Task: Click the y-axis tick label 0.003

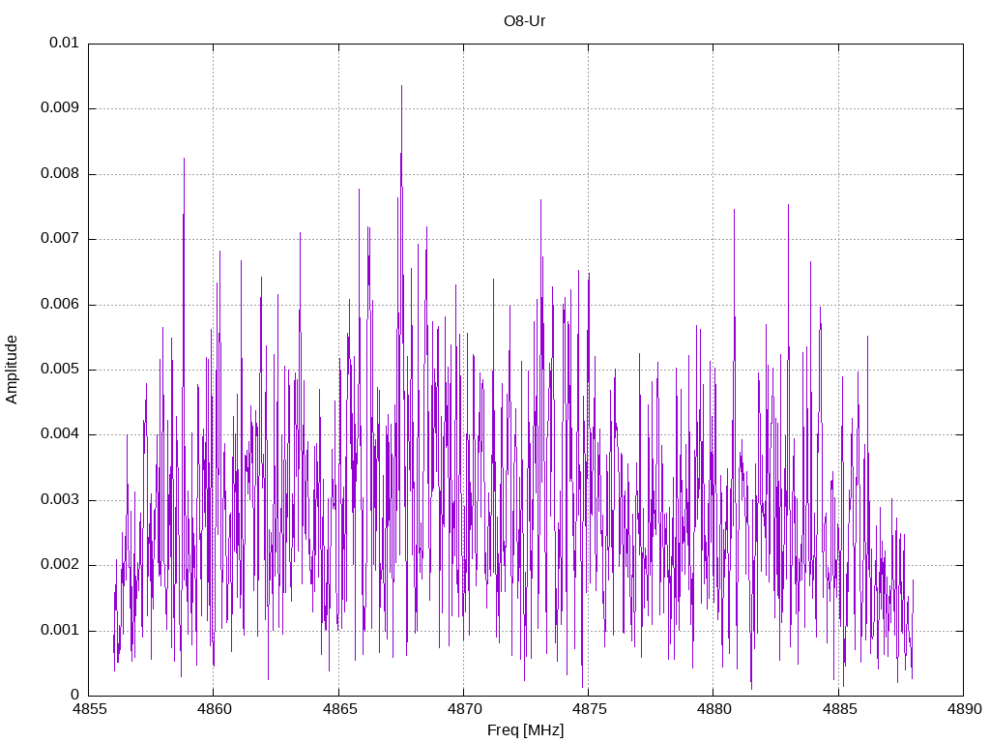Action: [x=60, y=500]
